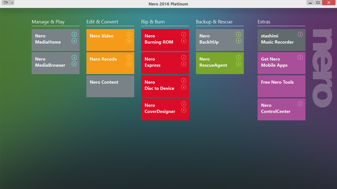
Task: Open the Nero BackItUp tile
Action: (220, 40)
